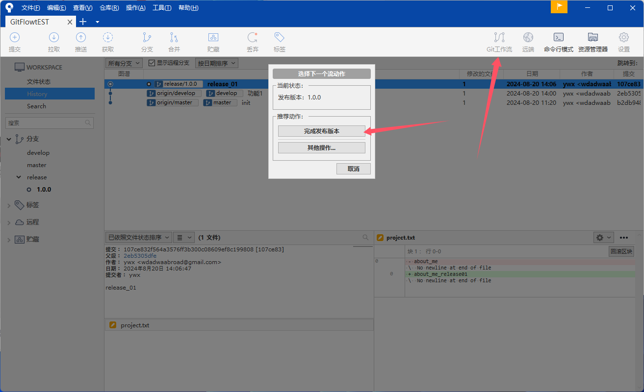Collapse the release branch folder

(19, 177)
